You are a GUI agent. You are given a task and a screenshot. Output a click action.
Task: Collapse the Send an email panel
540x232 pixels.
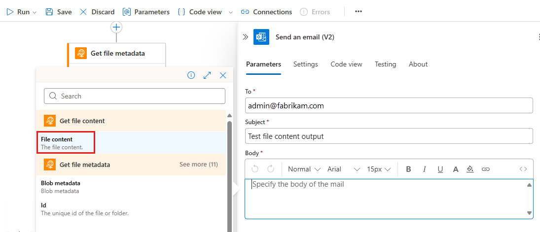point(245,37)
